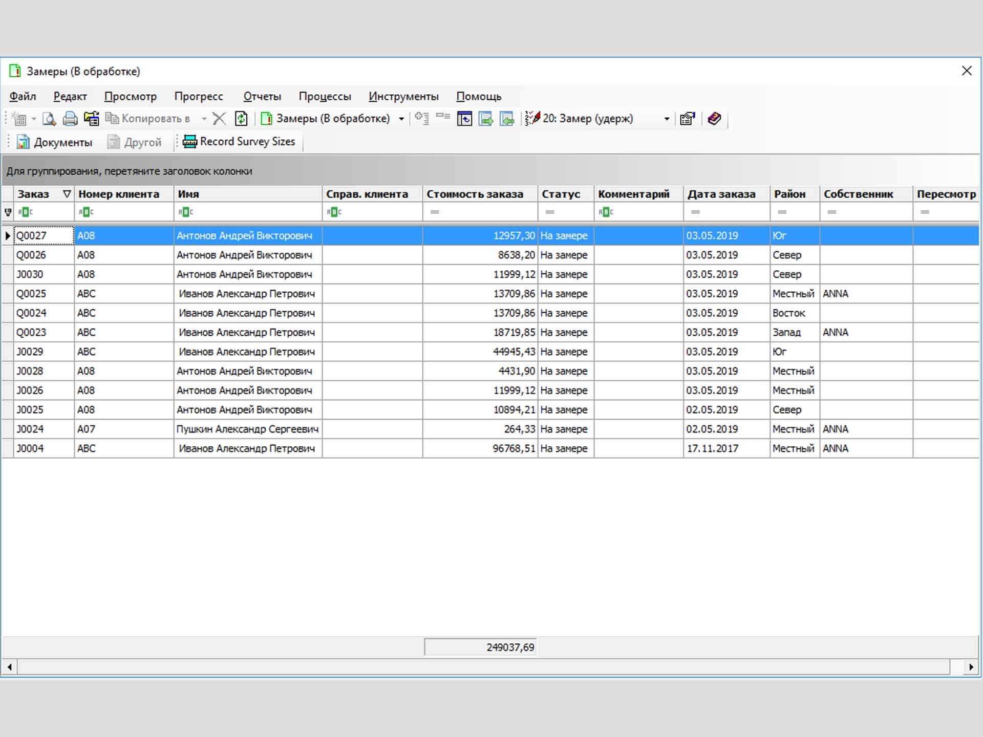This screenshot has height=737, width=983.
Task: Sort by Заказ column header
Action: tap(34, 194)
